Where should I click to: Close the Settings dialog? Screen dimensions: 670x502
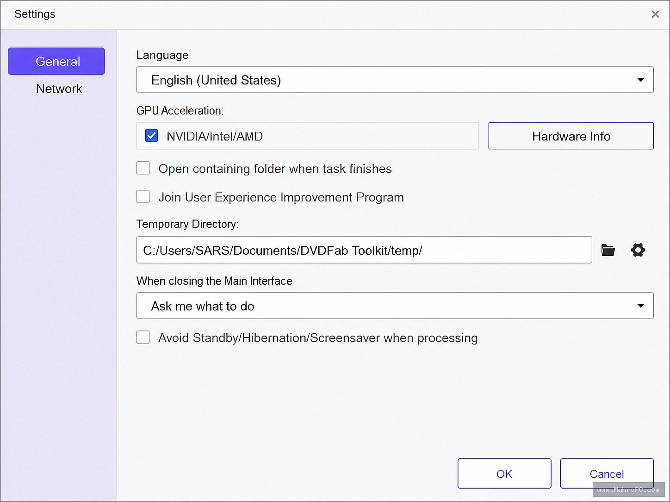655,14
